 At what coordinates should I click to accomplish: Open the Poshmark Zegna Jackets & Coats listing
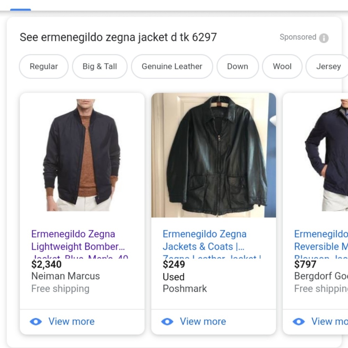point(205,240)
